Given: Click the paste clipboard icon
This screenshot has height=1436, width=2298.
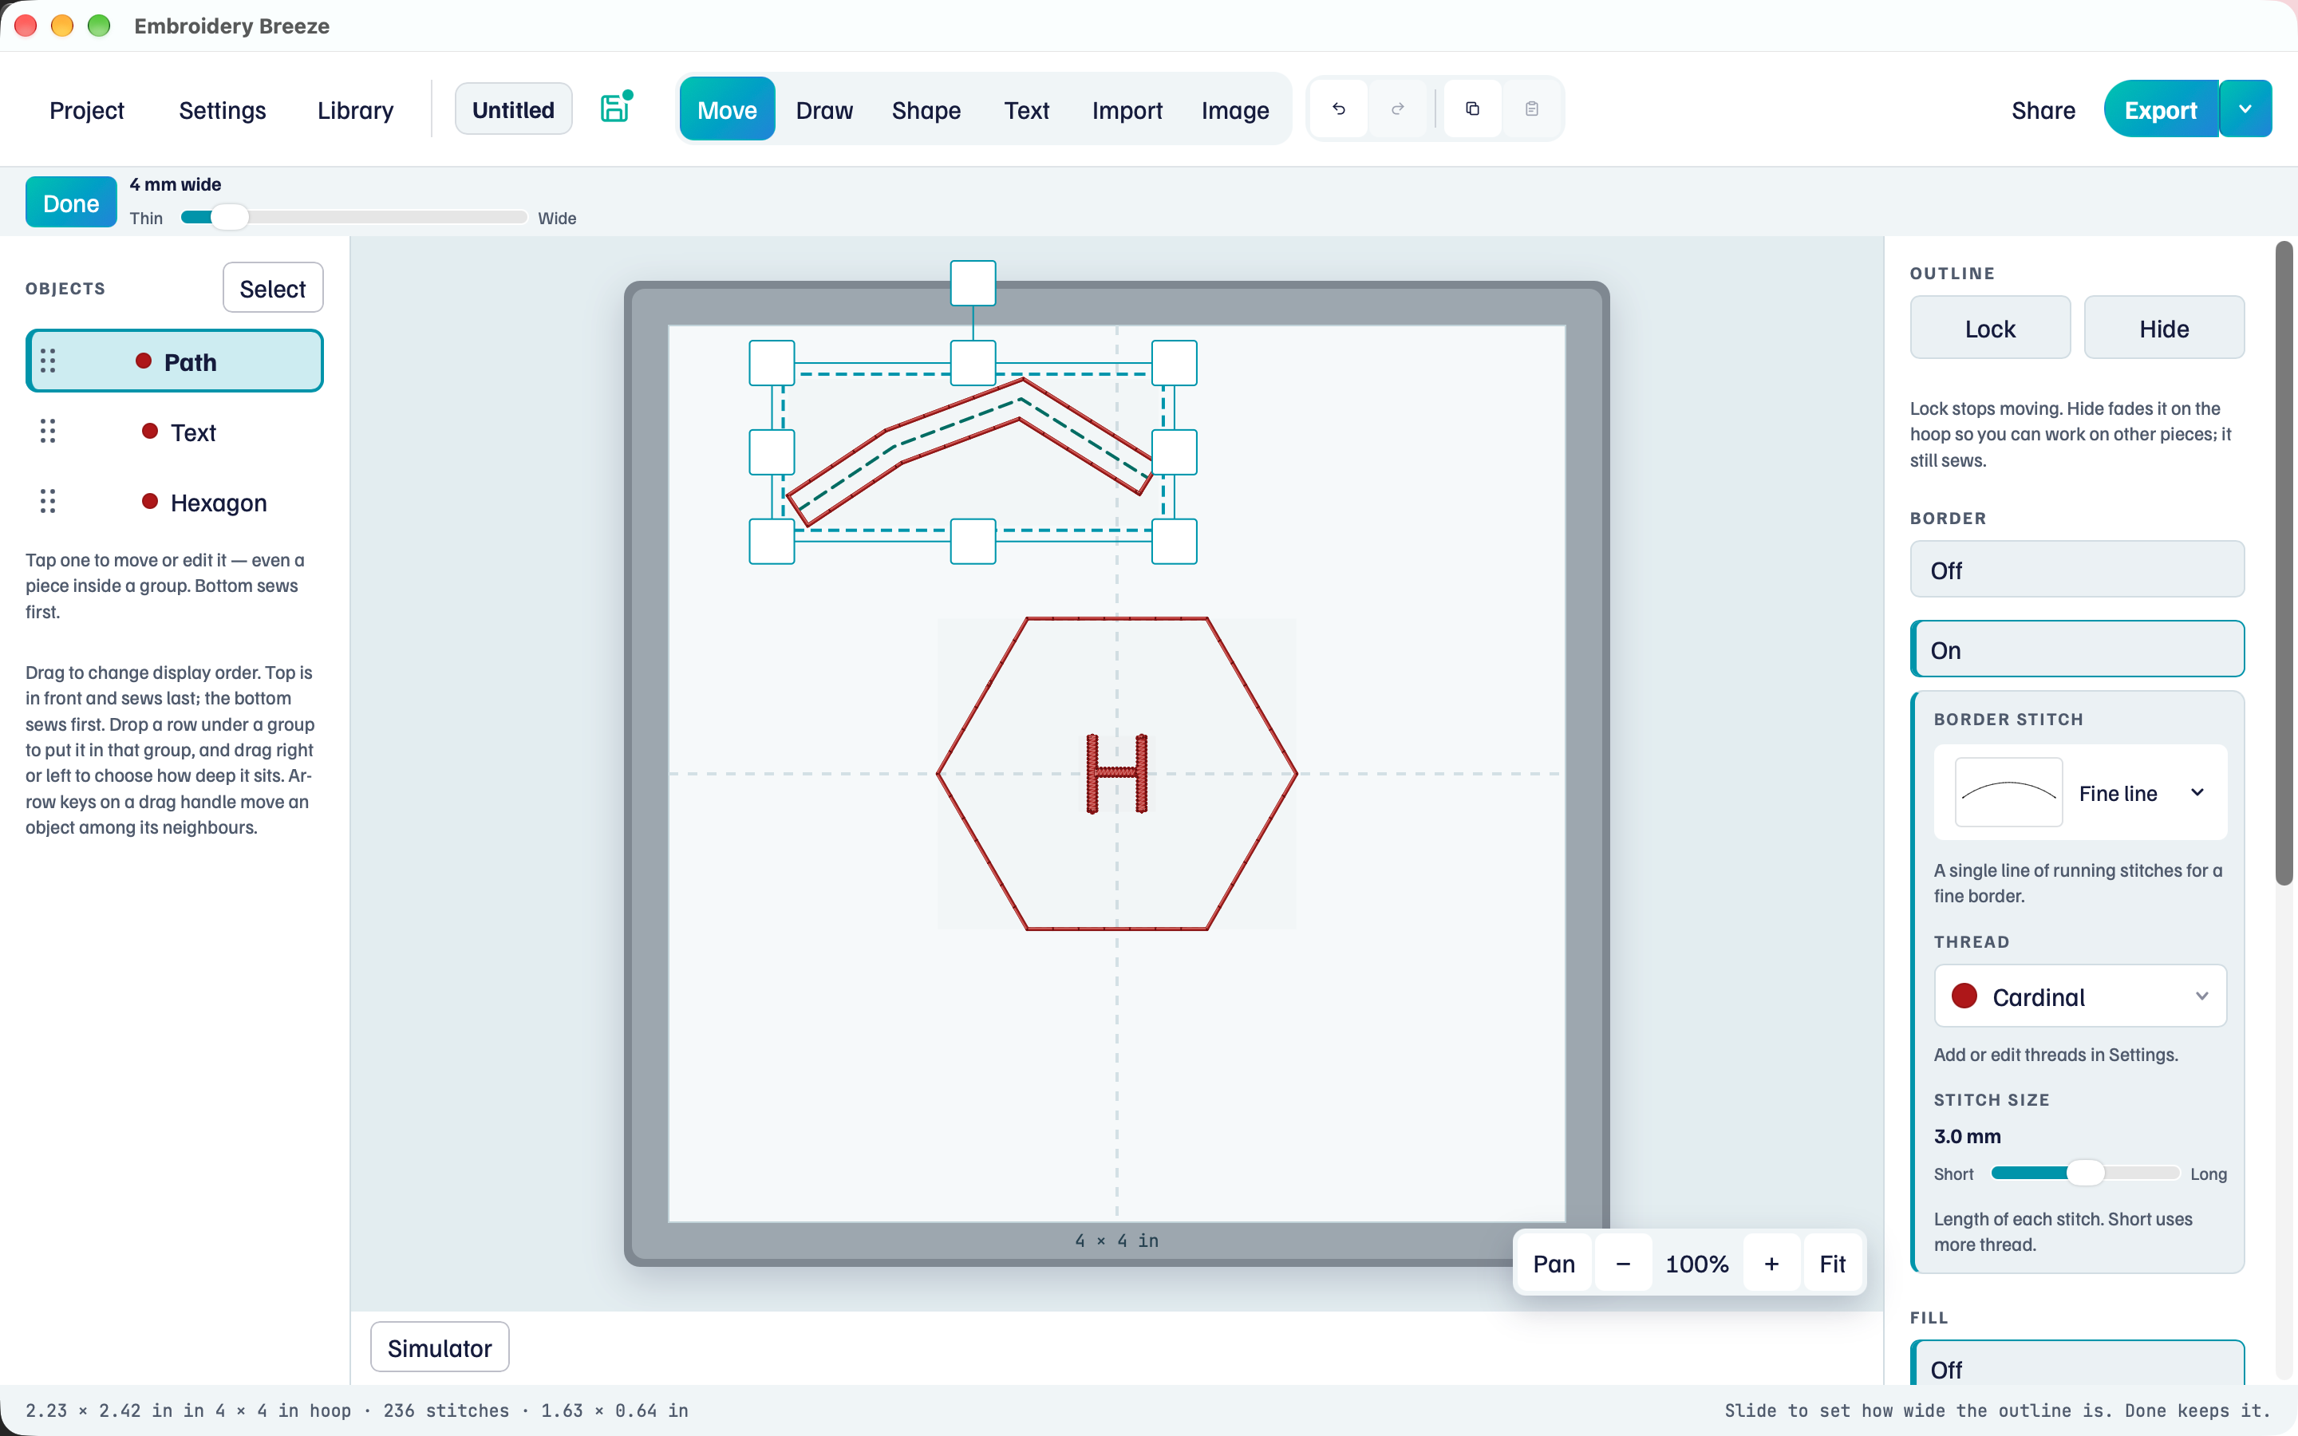Looking at the screenshot, I should tap(1532, 109).
